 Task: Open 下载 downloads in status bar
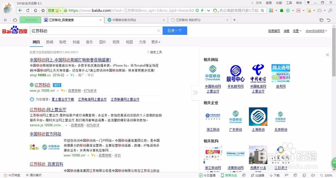[x=275, y=175]
